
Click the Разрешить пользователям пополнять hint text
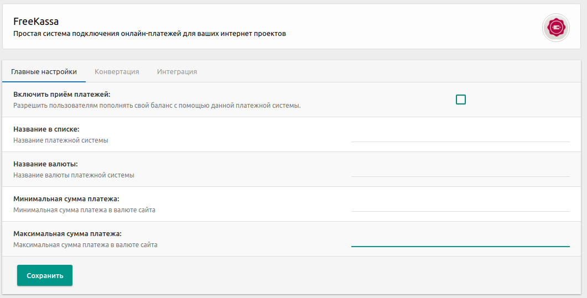[157, 106]
